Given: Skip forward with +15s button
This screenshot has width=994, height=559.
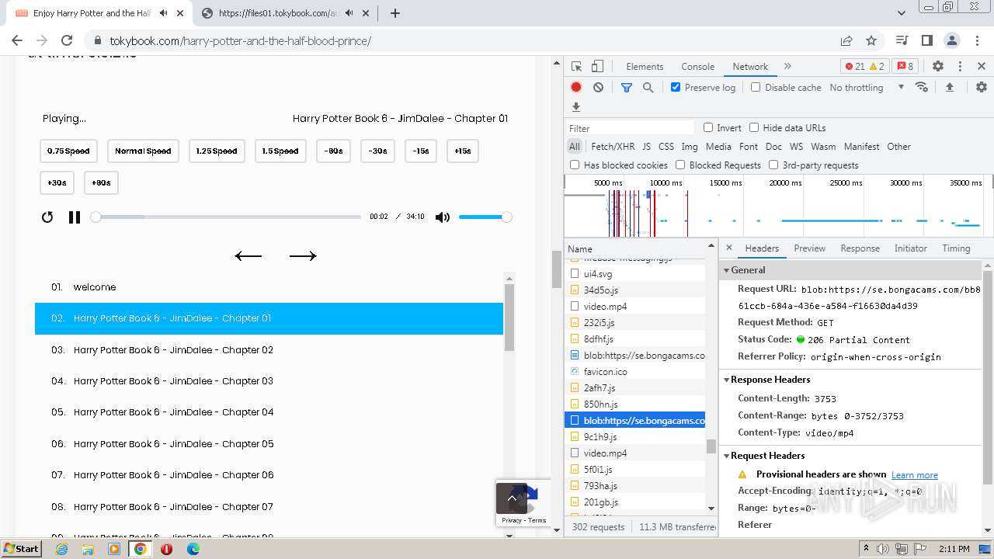Looking at the screenshot, I should tap(462, 151).
